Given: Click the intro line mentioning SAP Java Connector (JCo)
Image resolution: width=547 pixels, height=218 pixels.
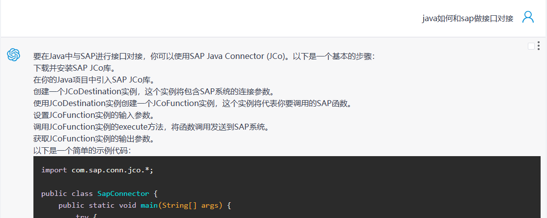Looking at the screenshot, I should point(204,56).
